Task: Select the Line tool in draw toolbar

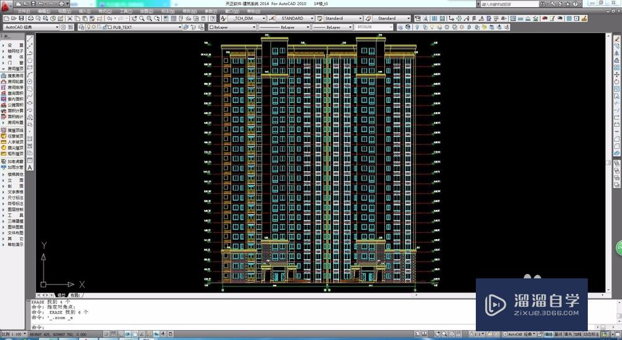Action: [30, 39]
